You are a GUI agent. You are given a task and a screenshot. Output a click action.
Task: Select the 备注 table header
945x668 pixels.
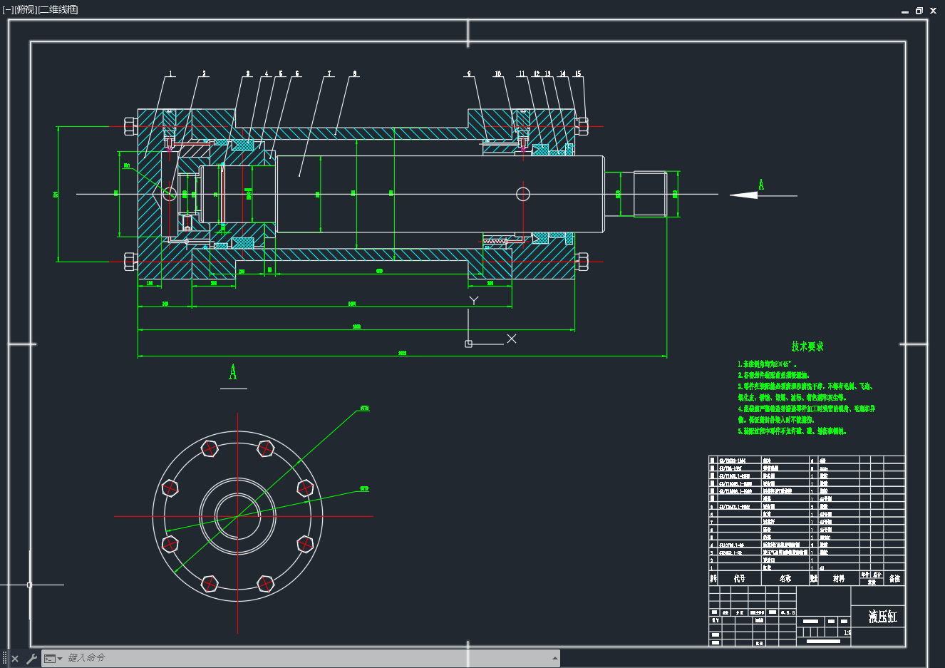coord(894,578)
